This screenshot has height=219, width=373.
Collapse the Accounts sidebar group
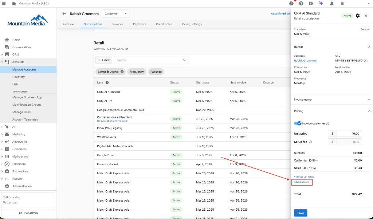2,62
